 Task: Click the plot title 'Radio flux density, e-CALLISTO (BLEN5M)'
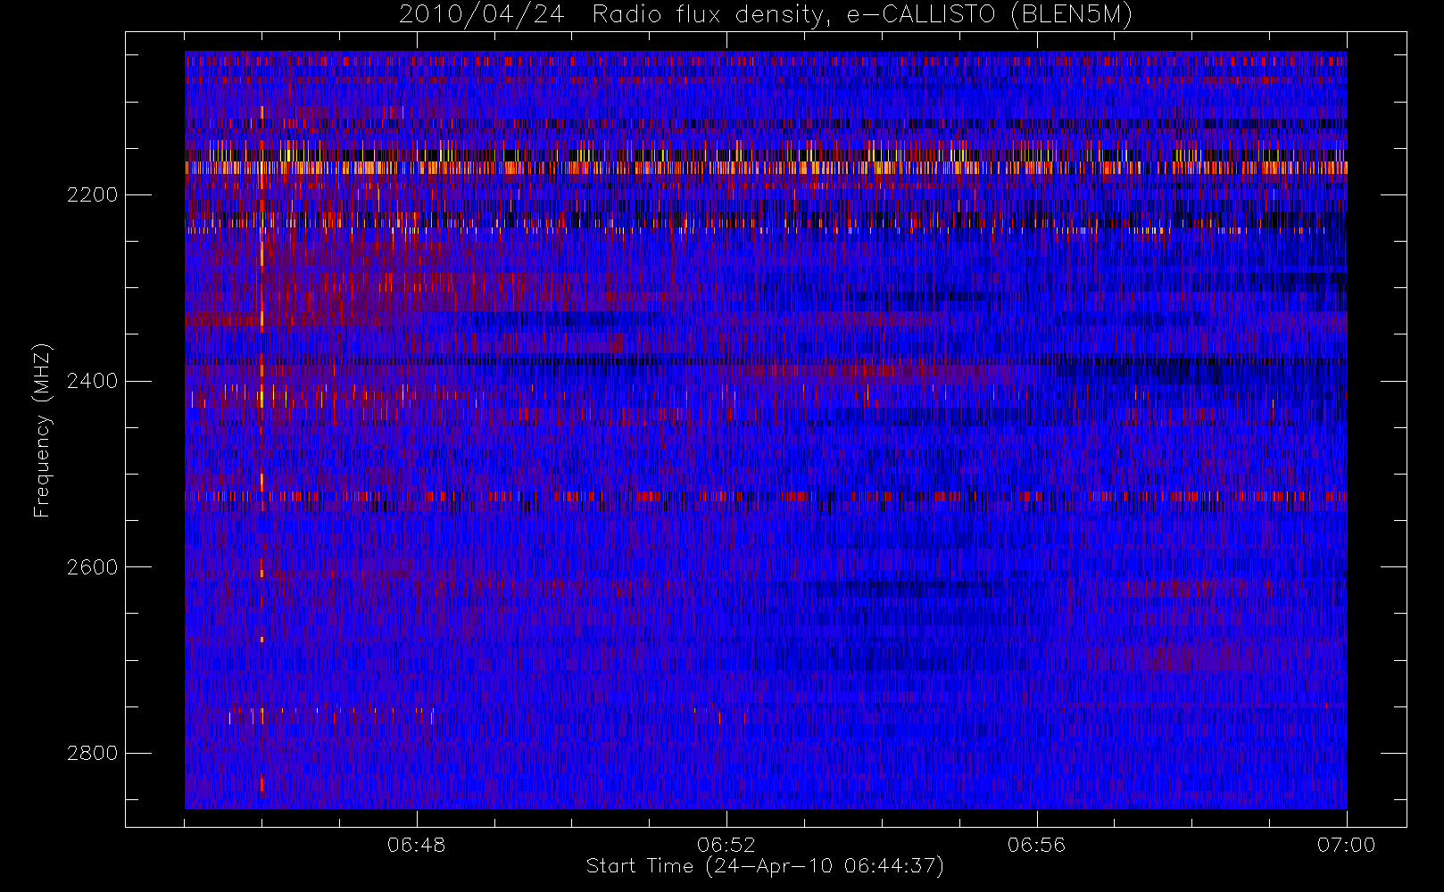[x=863, y=15]
